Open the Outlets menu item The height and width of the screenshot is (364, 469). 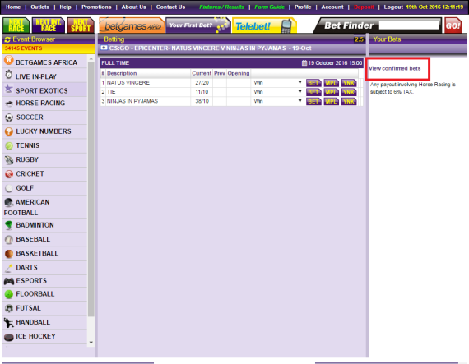(39, 7)
